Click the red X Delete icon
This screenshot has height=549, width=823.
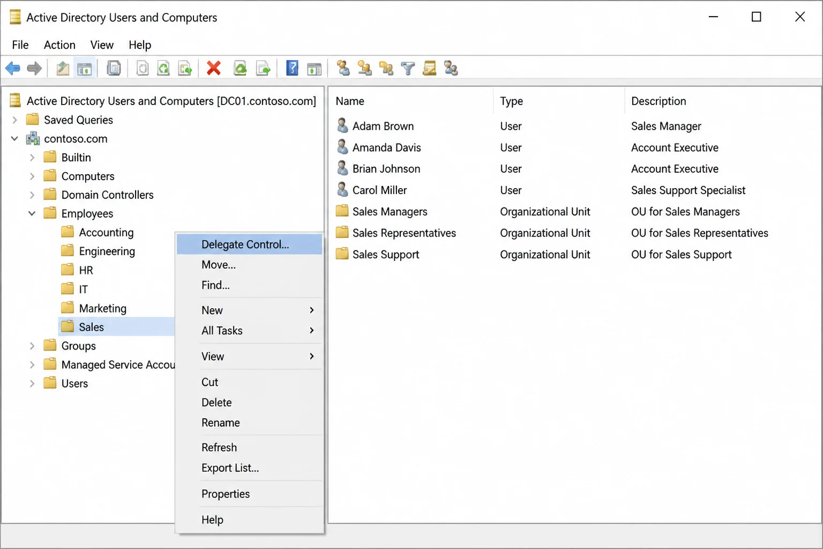point(214,68)
